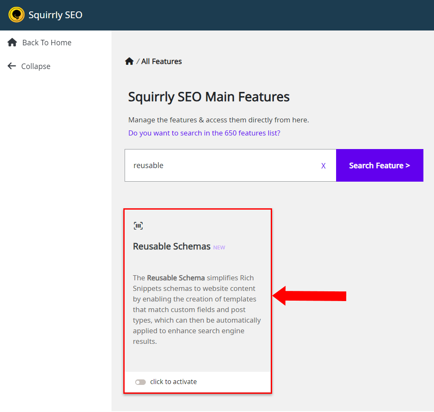Click the Manage the features description text

point(219,120)
